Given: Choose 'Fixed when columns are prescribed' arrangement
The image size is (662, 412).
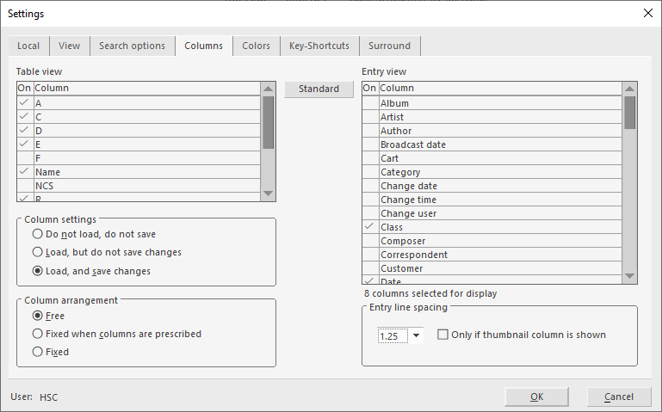Looking at the screenshot, I should pos(37,334).
